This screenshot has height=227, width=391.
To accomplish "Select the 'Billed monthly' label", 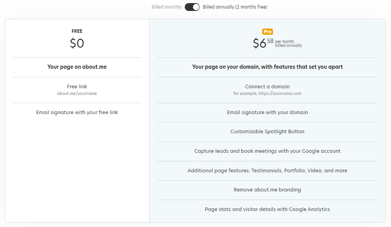I will [x=166, y=7].
